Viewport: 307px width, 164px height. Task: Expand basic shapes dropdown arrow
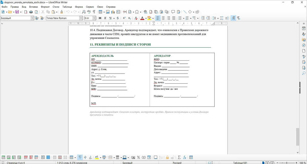[x=193, y=12]
